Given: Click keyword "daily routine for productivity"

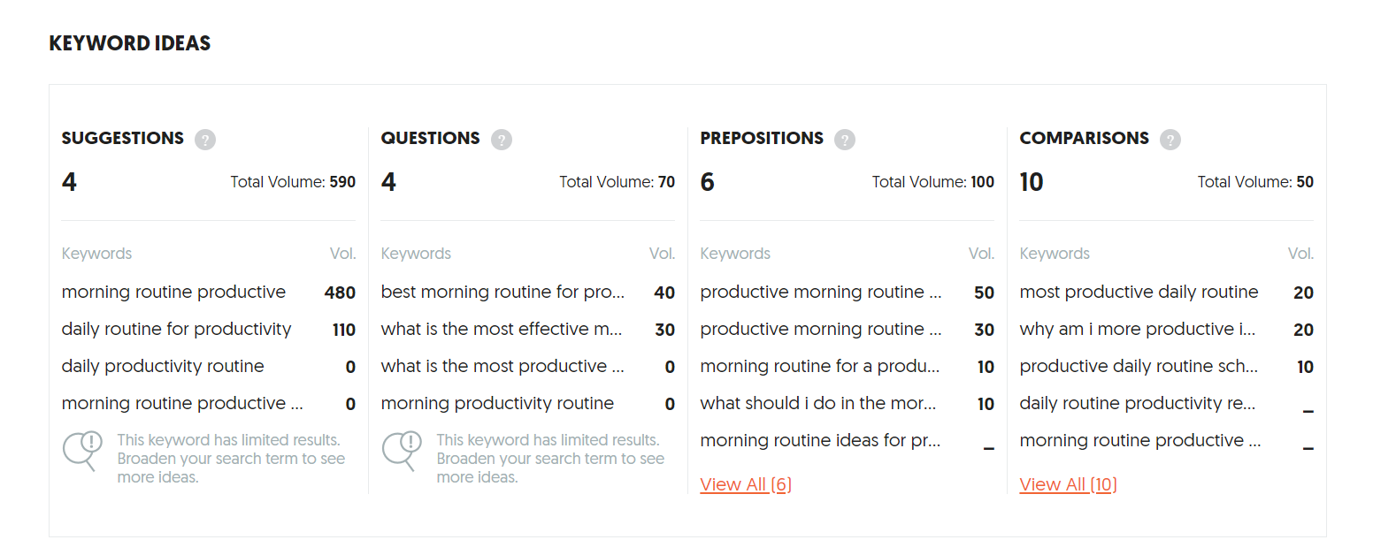Looking at the screenshot, I should (176, 329).
